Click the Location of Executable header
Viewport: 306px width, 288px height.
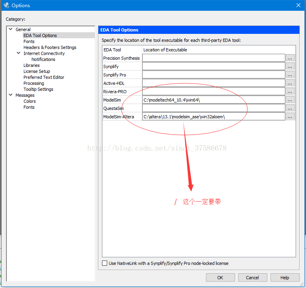click(165, 50)
